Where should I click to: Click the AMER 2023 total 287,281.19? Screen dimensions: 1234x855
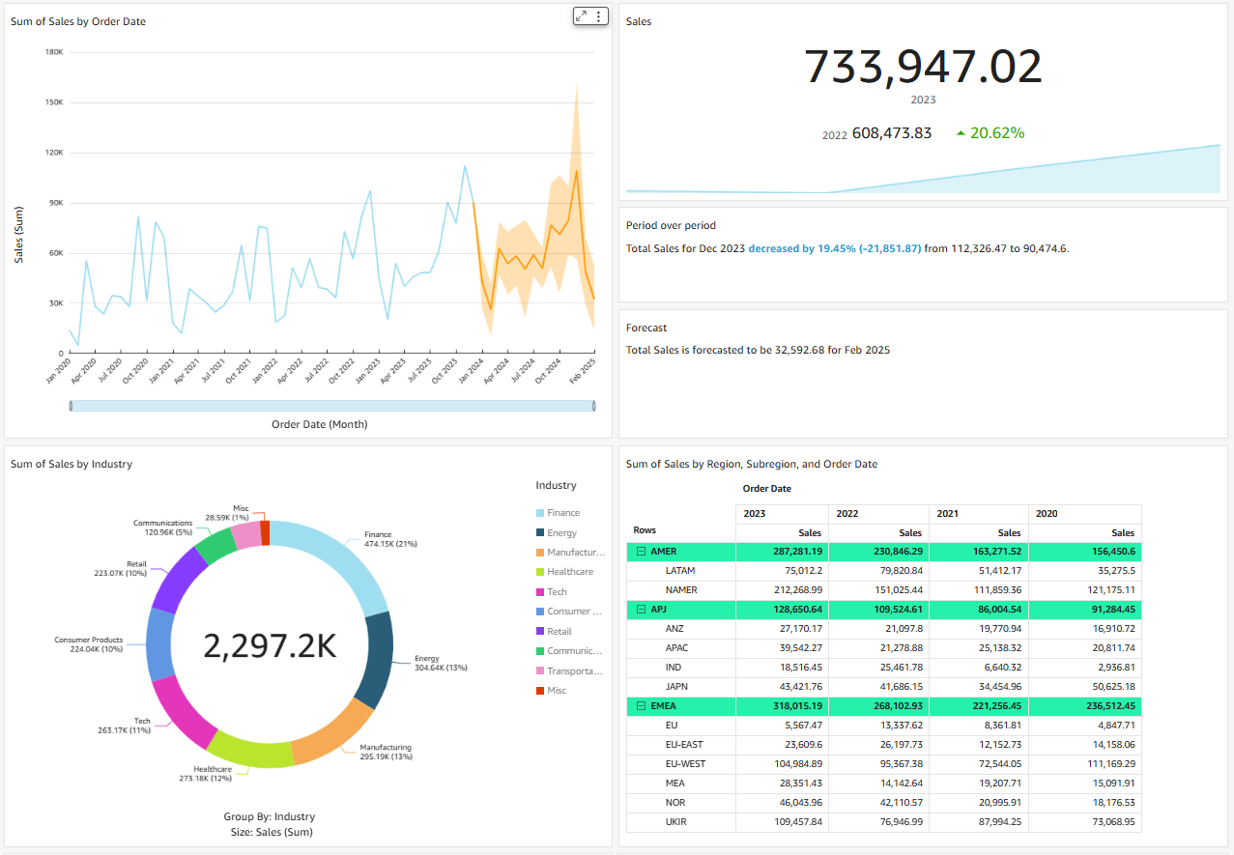[x=797, y=552]
